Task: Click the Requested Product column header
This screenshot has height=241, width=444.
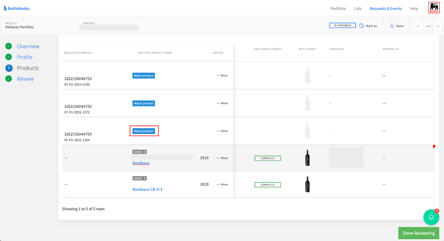Action: (x=79, y=53)
